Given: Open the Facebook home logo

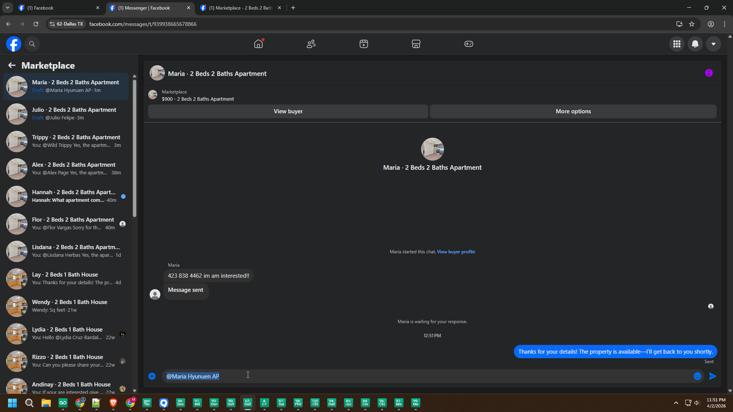Looking at the screenshot, I should 14,44.
